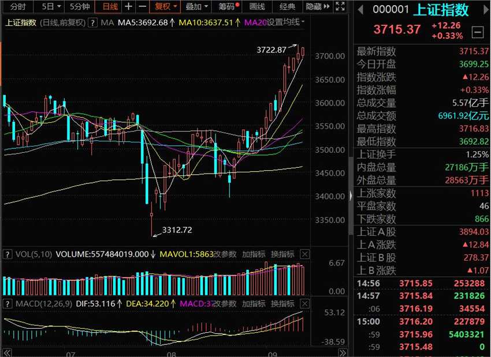The width and height of the screenshot is (491, 357).
Task: Expand the 5日 period dropdown
Action: (x=51, y=7)
